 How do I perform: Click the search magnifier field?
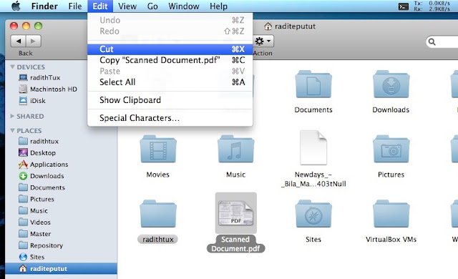point(442,42)
